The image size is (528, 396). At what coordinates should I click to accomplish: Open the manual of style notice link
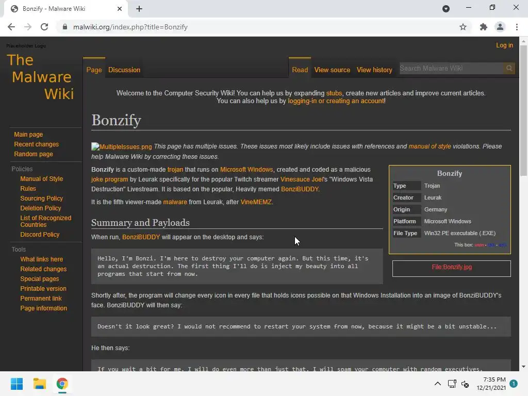tap(430, 146)
